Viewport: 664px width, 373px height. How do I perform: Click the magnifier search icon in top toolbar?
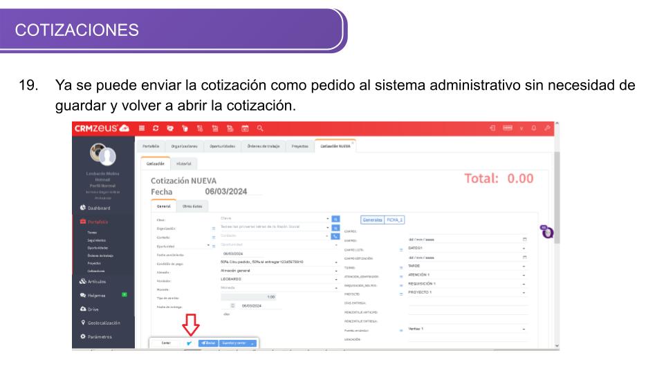pyautogui.click(x=259, y=128)
